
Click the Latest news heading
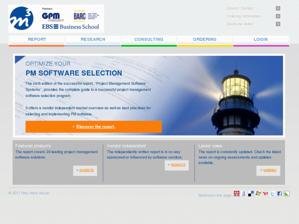(x=210, y=146)
